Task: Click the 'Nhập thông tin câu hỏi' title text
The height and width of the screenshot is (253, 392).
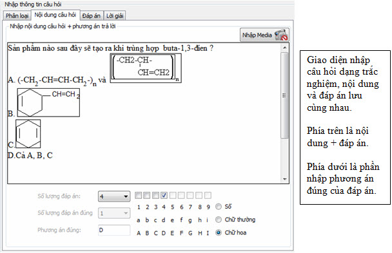Action: [33, 5]
